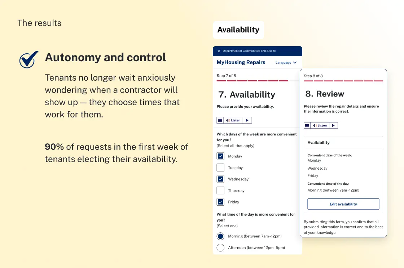404x268 pixels.
Task: Click the Availability heading card above the app
Action: click(x=238, y=30)
